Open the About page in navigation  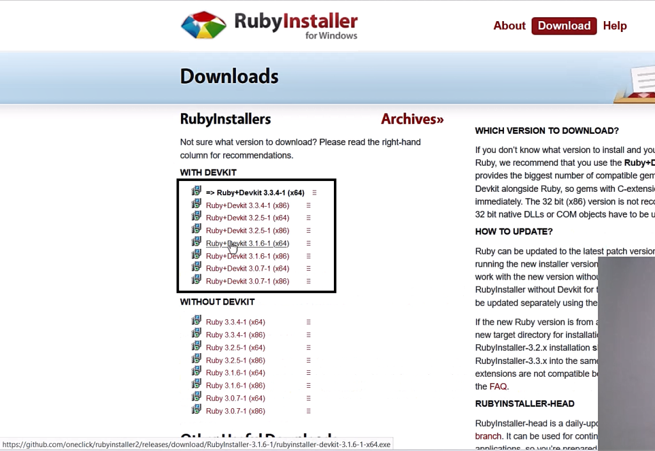tap(509, 26)
